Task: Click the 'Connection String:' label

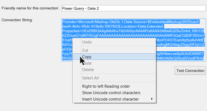Action: pos(17,20)
